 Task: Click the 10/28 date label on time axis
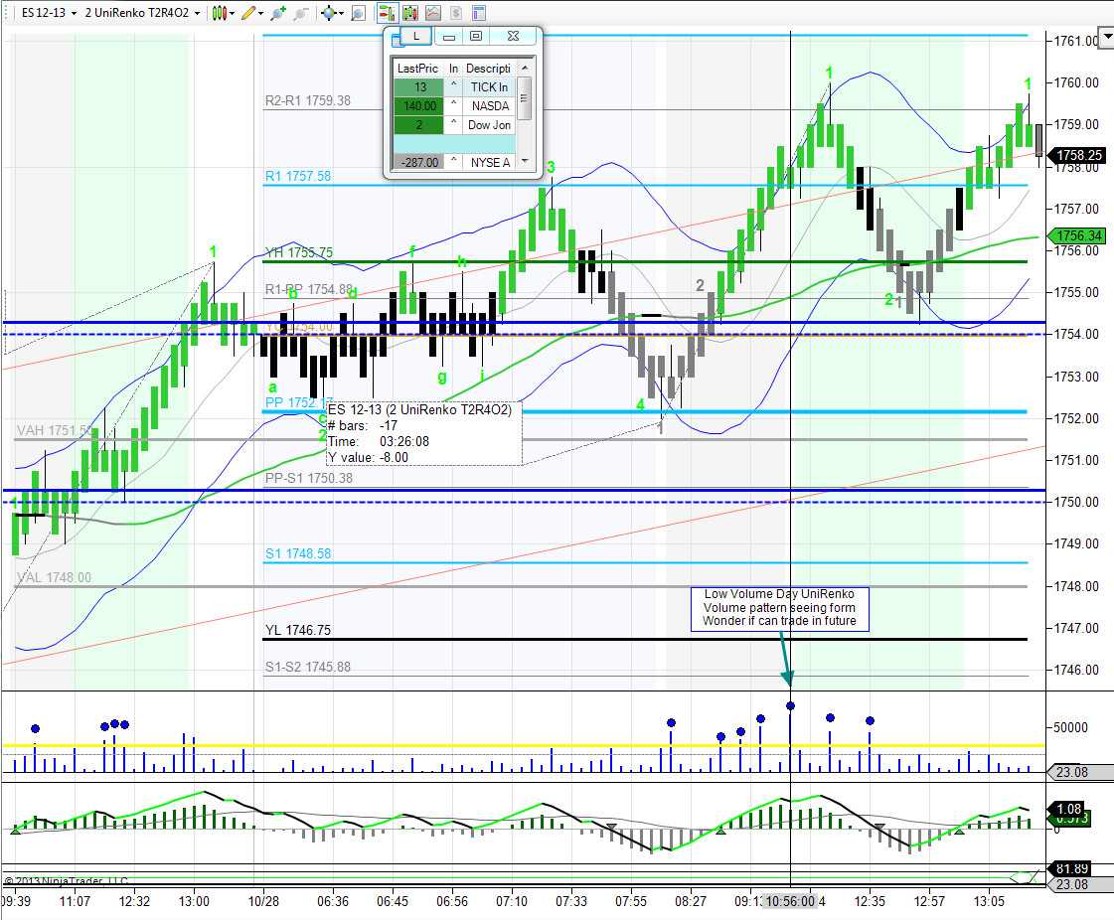click(x=263, y=901)
